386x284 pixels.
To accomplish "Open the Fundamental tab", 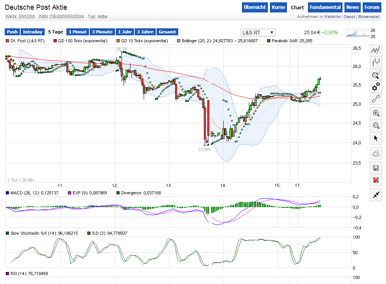I will pos(325,7).
